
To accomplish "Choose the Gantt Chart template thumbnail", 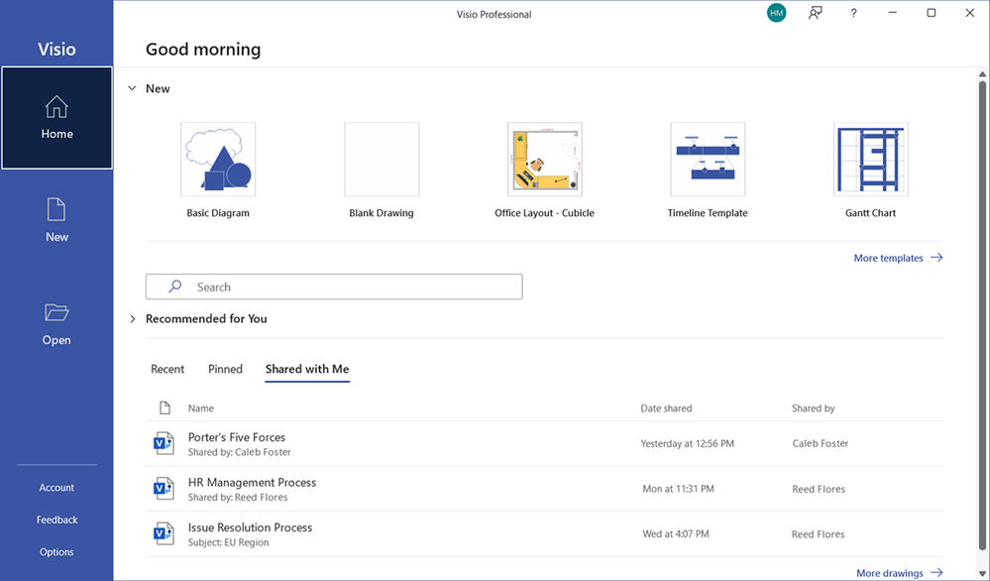I will (871, 160).
